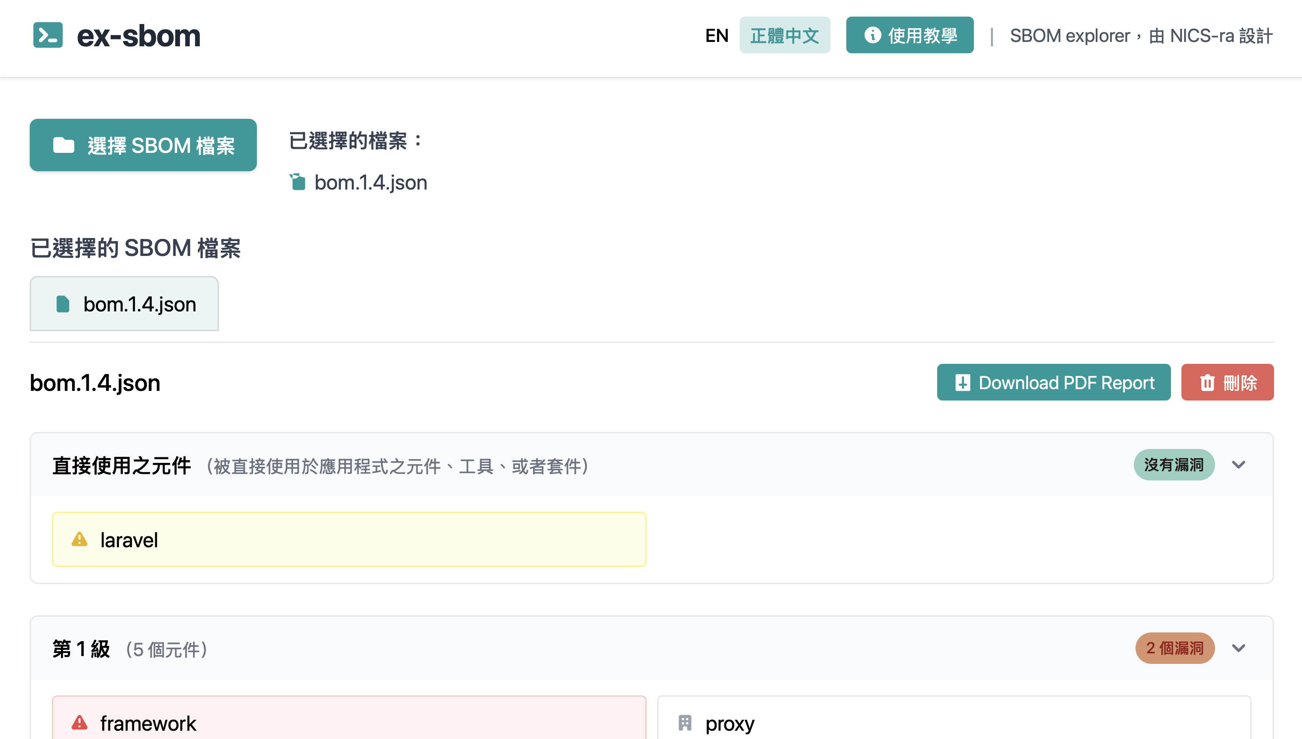
Task: Collapse the 第 1 級 section chevron
Action: coord(1238,648)
